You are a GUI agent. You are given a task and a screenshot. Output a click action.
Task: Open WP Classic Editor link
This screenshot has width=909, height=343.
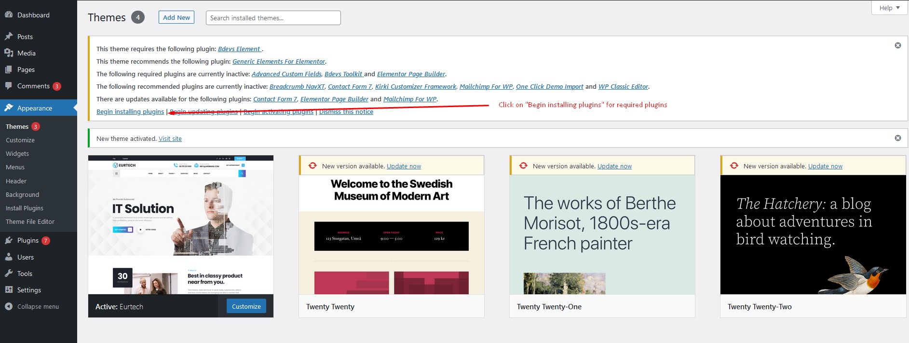pyautogui.click(x=624, y=86)
